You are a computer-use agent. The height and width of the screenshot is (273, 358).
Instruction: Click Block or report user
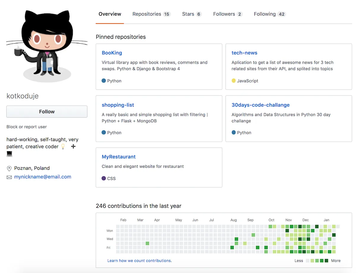[x=27, y=127]
